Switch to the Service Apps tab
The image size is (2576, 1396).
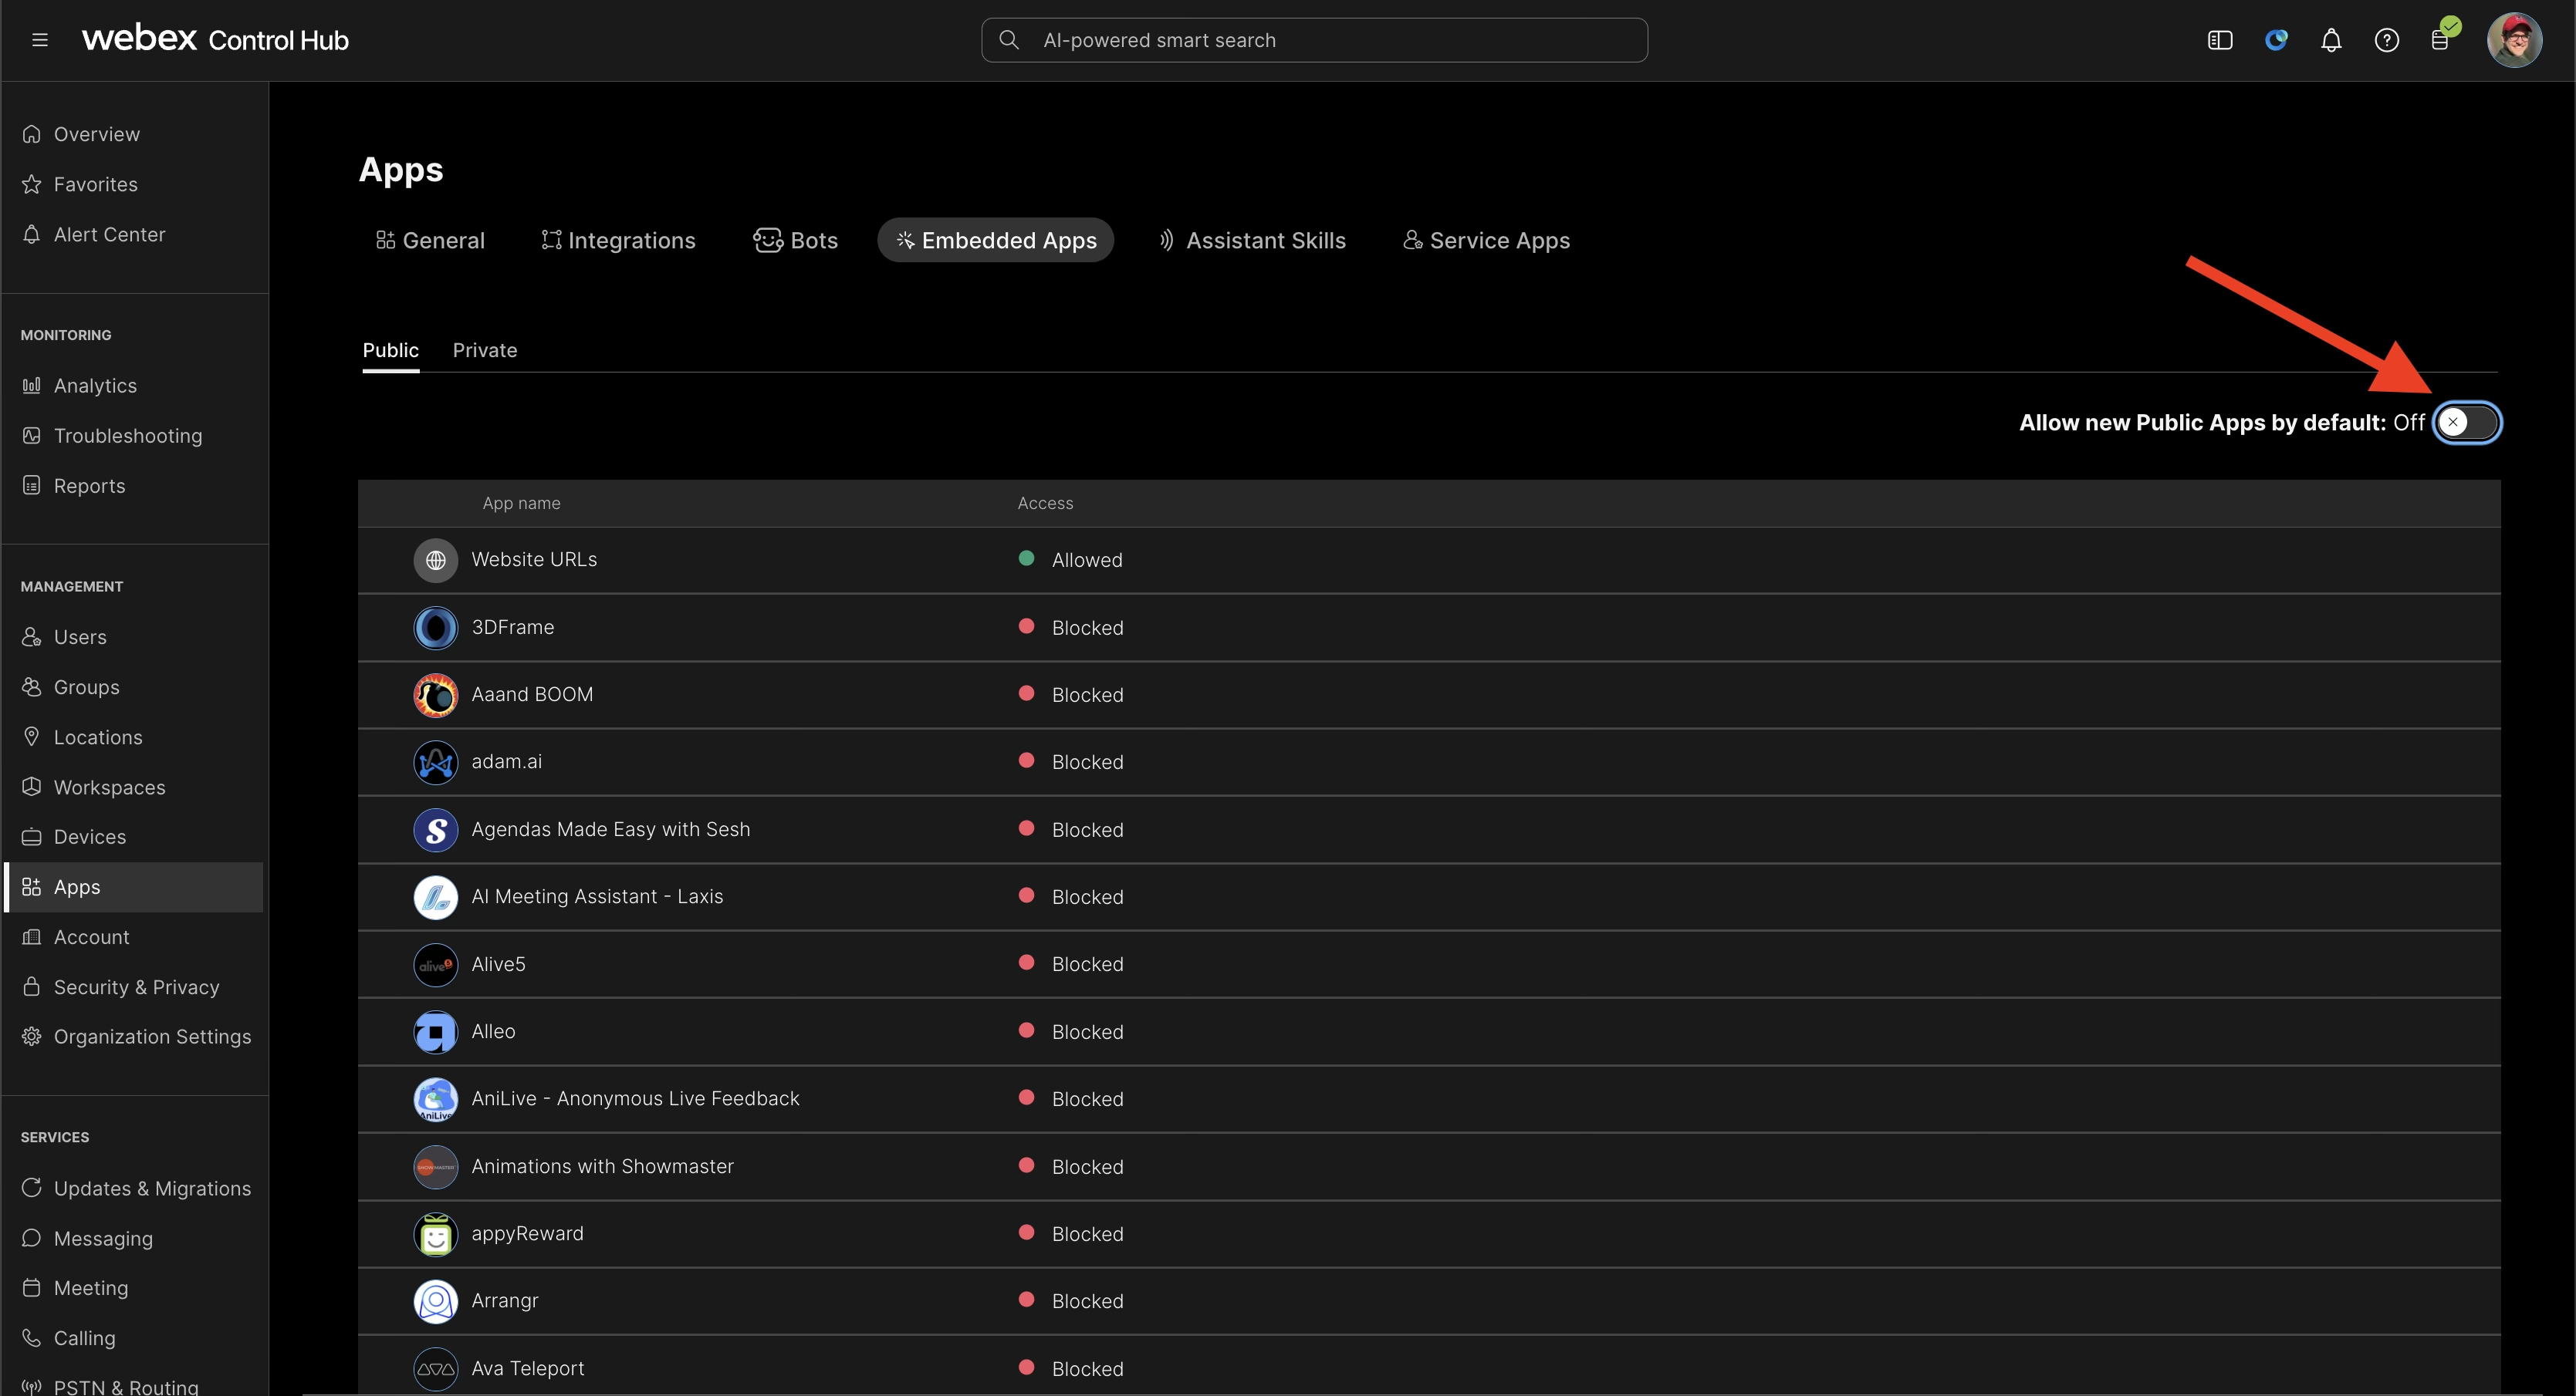(x=1486, y=241)
